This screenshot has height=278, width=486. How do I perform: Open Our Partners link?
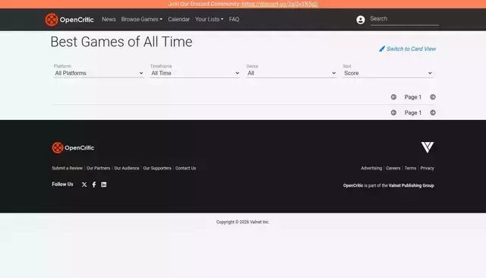98,168
